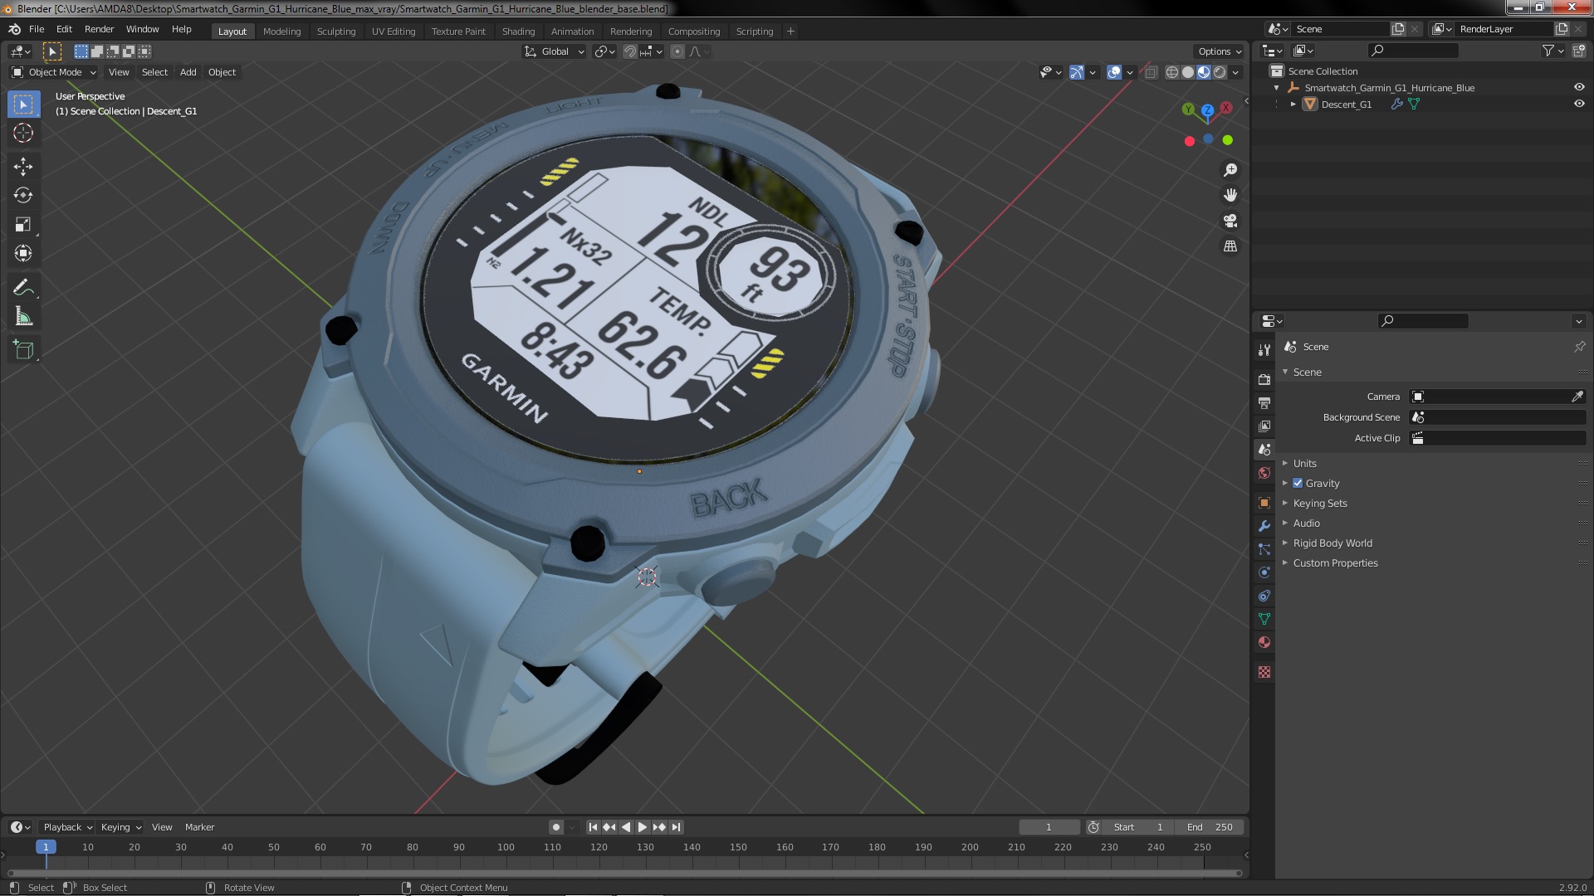This screenshot has height=896, width=1594.
Task: Open the Options dropdown in viewport header
Action: [1220, 51]
